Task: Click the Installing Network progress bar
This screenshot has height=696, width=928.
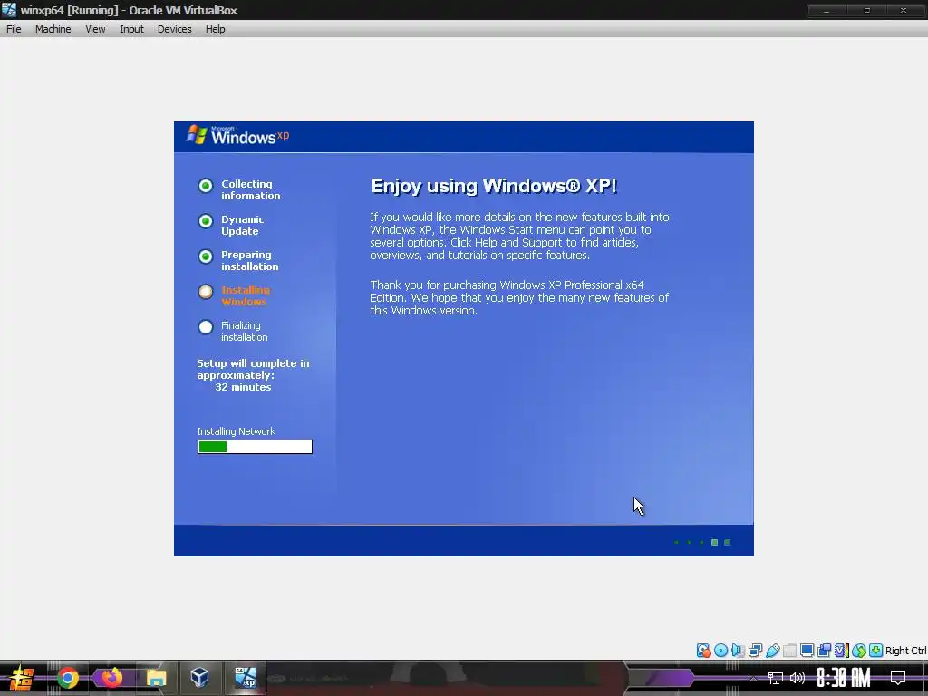Action: [255, 447]
